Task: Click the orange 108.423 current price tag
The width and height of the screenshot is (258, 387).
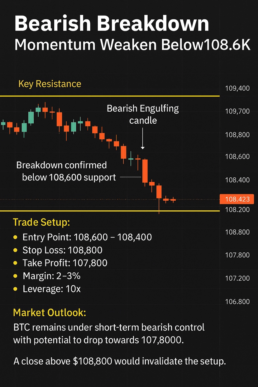Action: tap(236, 199)
